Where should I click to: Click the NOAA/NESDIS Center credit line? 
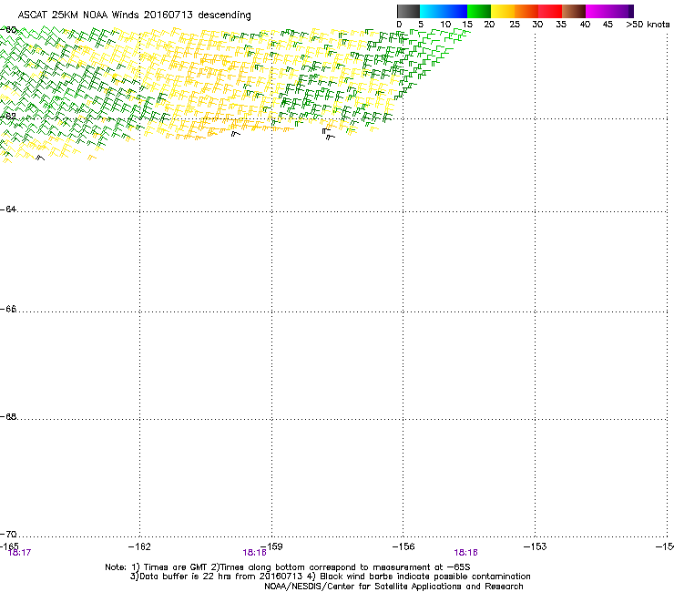coord(393,587)
